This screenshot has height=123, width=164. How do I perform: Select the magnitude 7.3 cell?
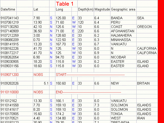[x=97, y=105]
